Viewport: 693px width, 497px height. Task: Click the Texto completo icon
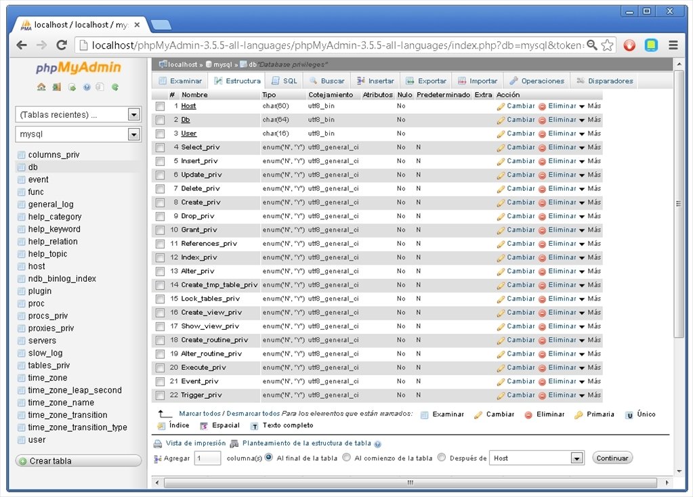[x=254, y=426]
